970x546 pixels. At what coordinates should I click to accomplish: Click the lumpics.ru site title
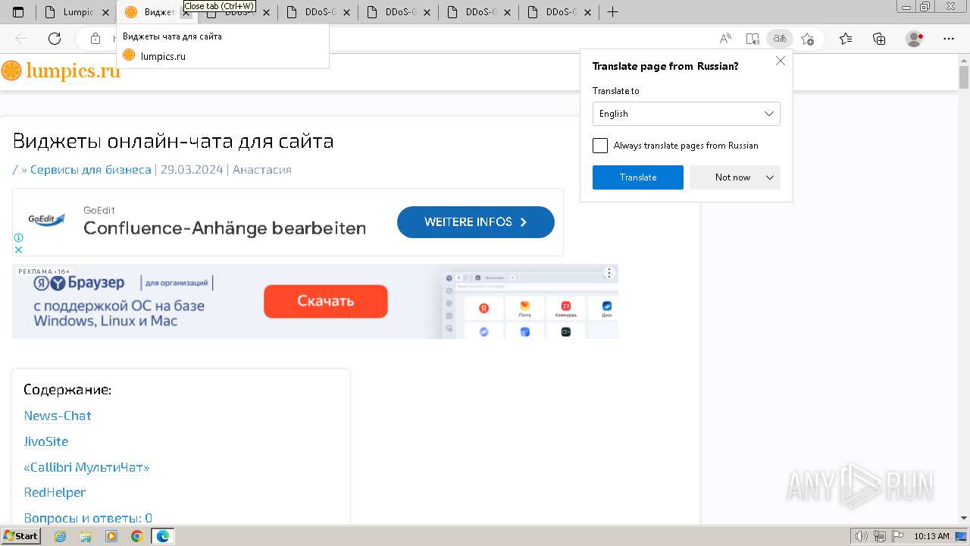(74, 71)
